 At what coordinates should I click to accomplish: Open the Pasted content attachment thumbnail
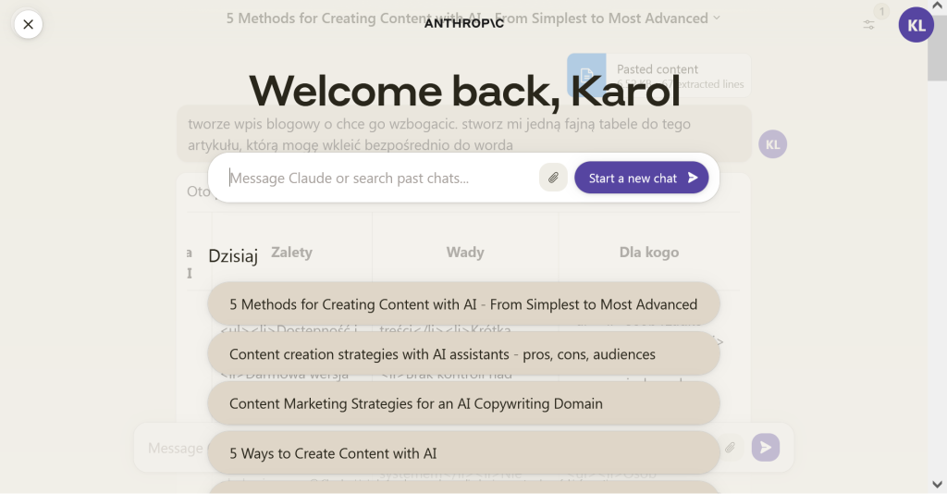[586, 74]
